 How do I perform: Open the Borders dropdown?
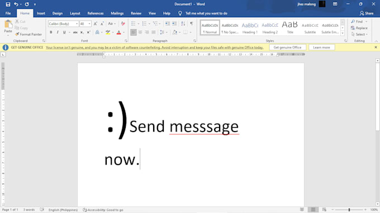point(191,32)
